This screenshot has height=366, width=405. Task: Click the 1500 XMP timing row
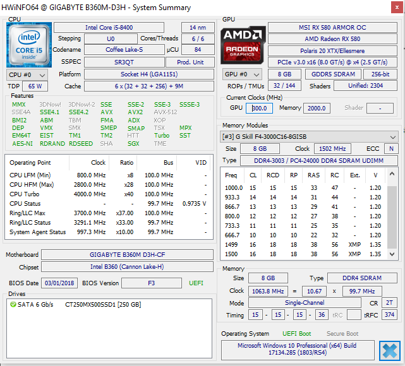[303, 254]
